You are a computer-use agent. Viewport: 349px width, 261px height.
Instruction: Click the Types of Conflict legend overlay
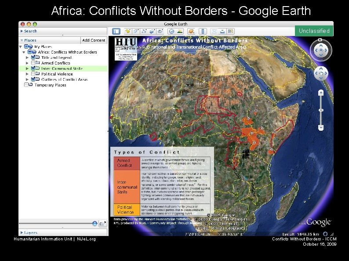(162, 182)
